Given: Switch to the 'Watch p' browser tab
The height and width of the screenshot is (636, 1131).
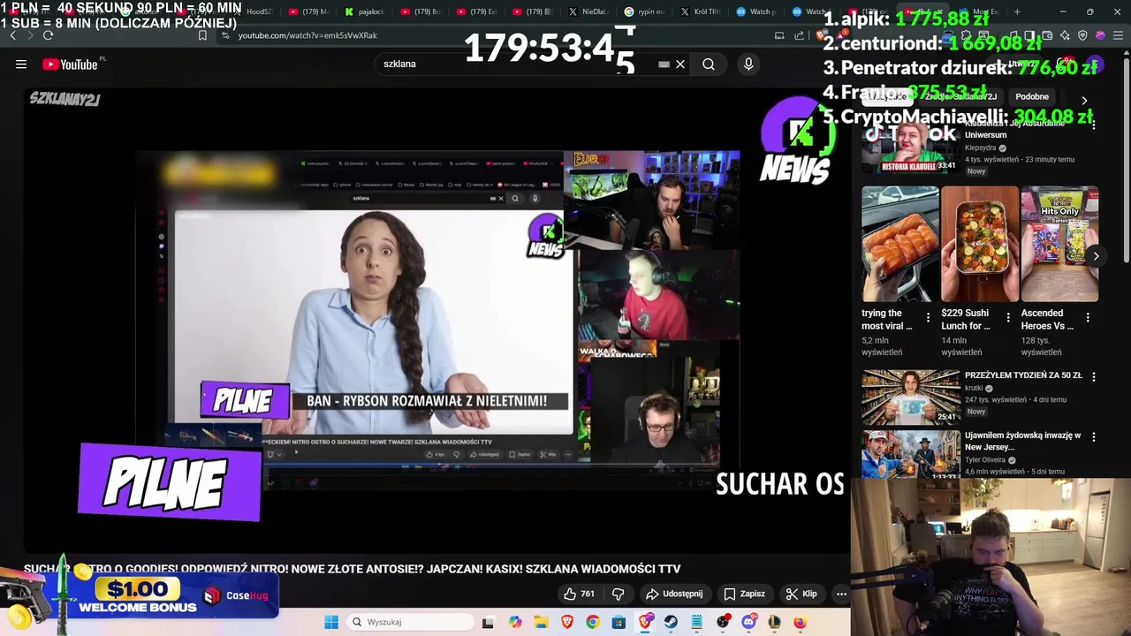Looking at the screenshot, I should coord(756,11).
